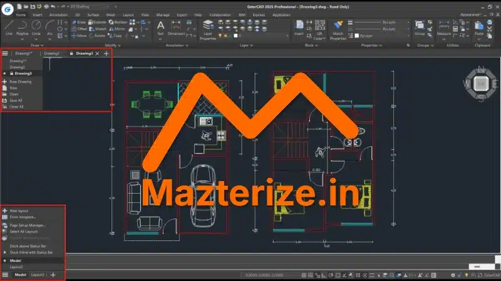
Task: Expand the Properties panel
Action: pyautogui.click(x=371, y=45)
